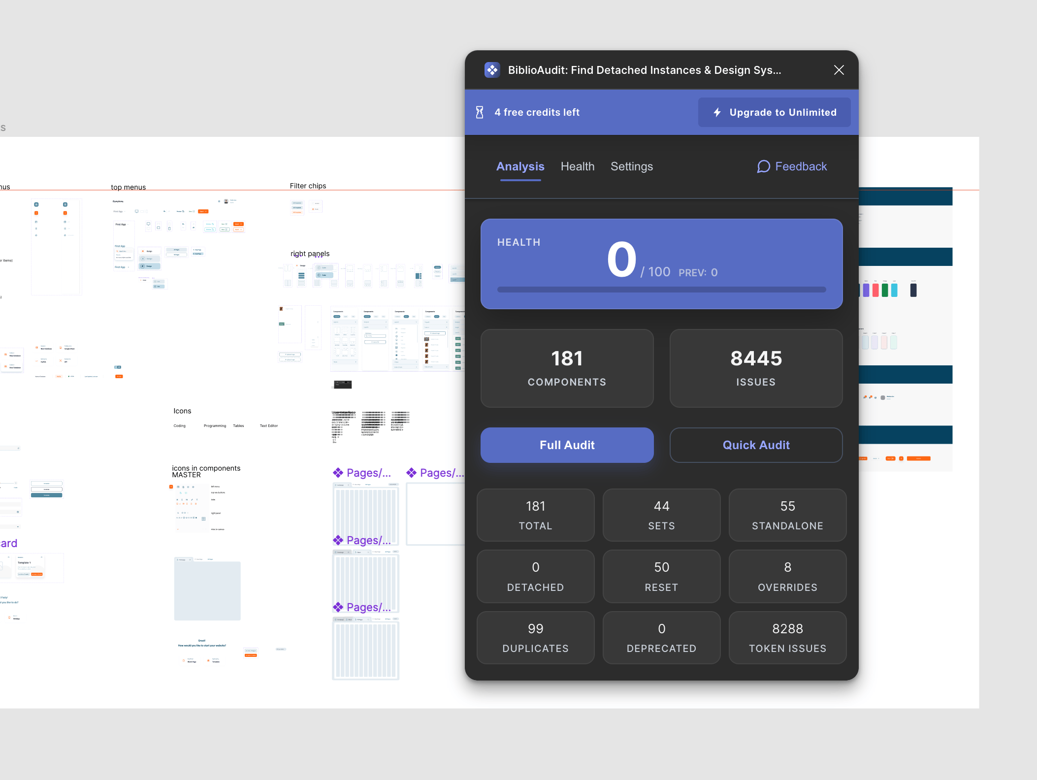Click the 99 Duplicates tile
This screenshot has height=780, width=1037.
[535, 637]
